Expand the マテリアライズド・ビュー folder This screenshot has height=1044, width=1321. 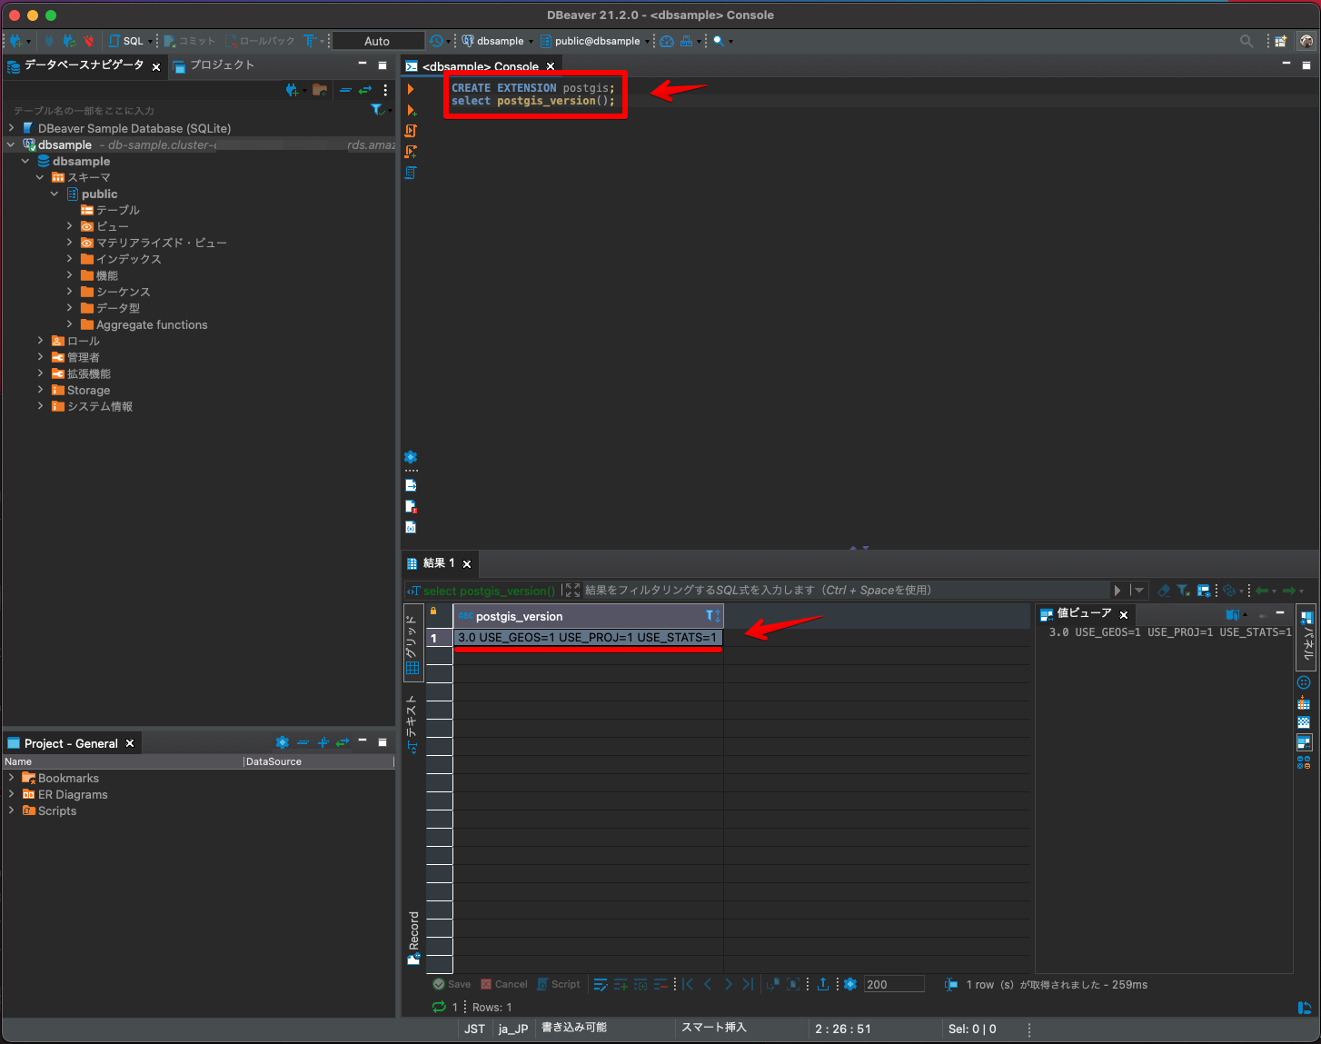click(69, 243)
